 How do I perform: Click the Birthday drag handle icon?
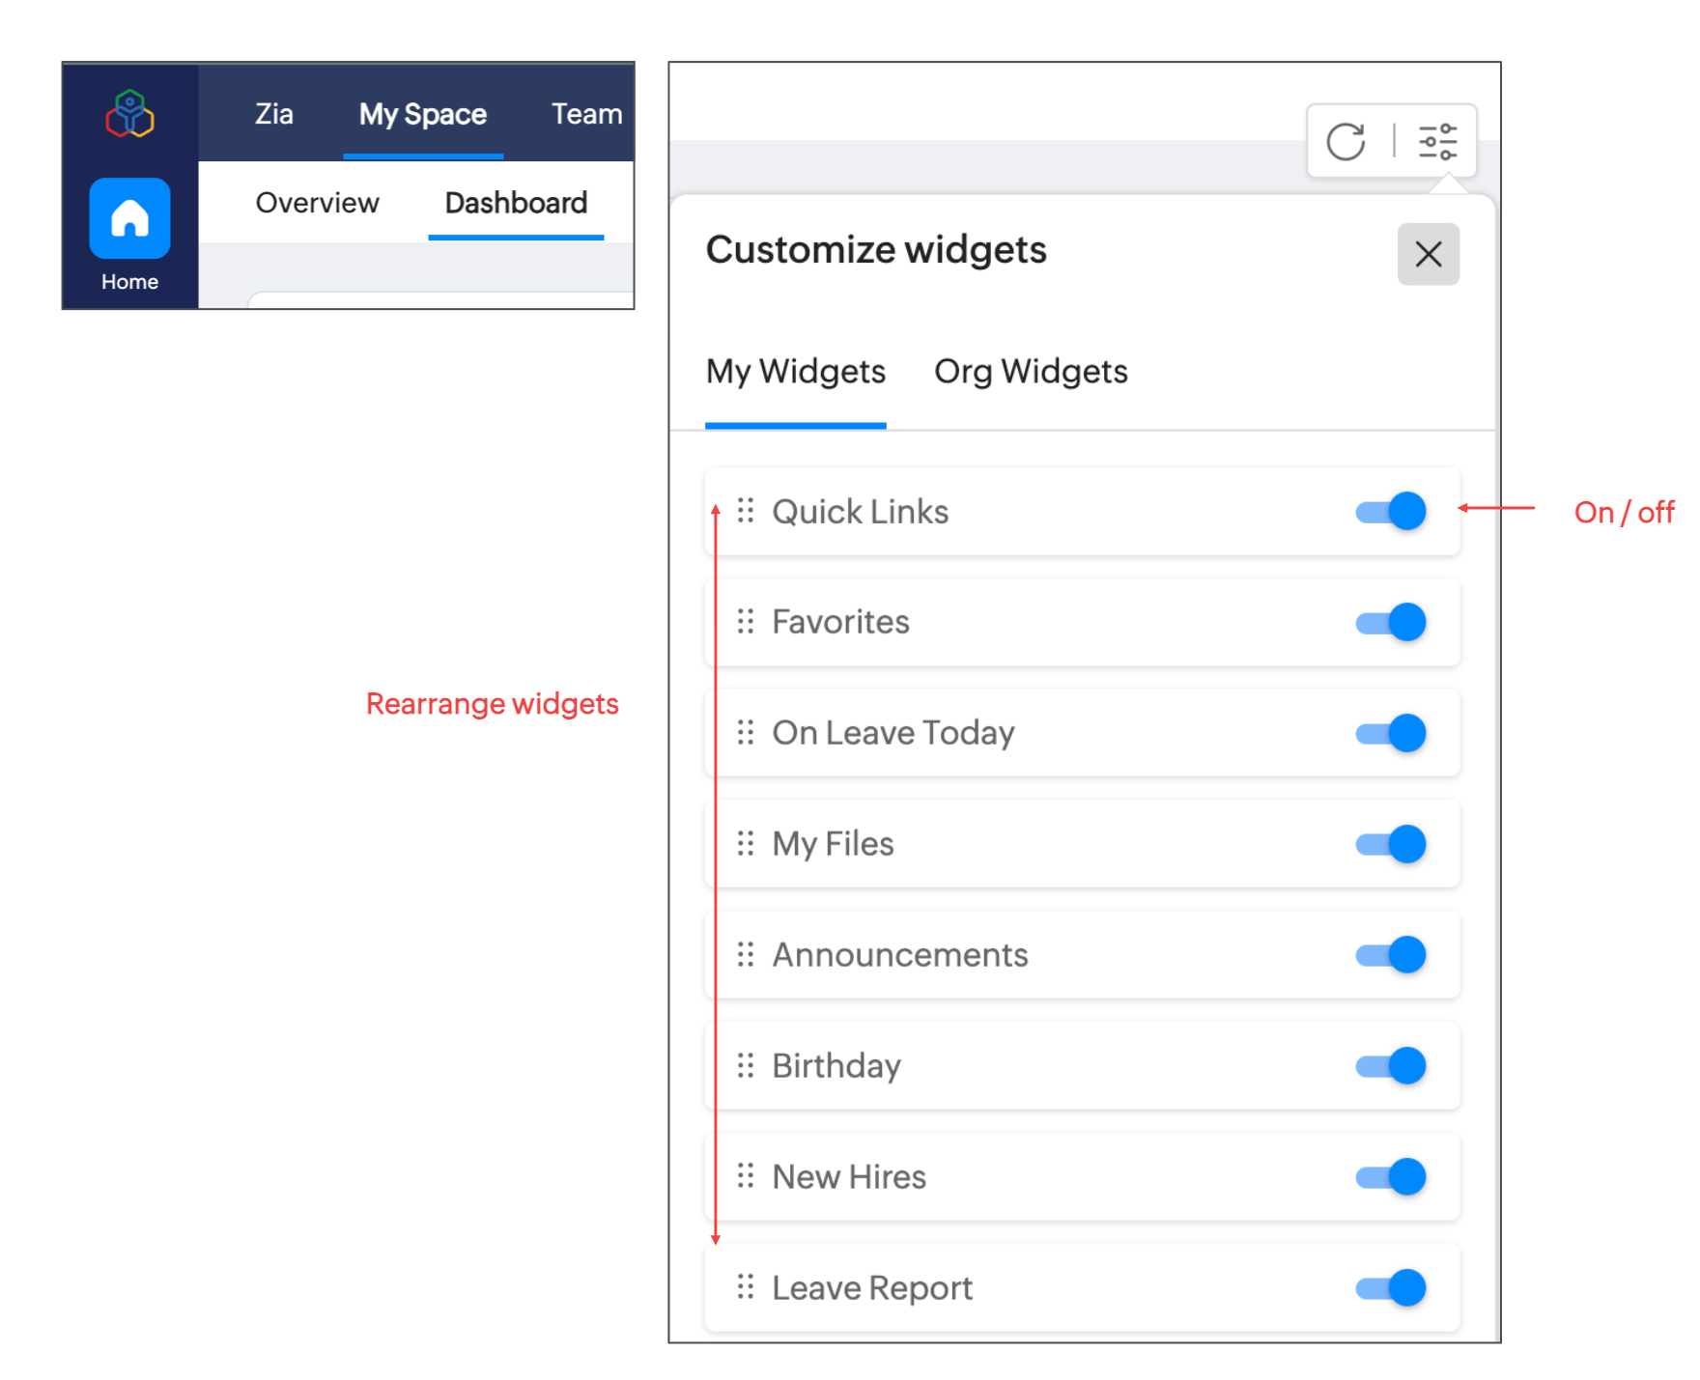point(745,1065)
